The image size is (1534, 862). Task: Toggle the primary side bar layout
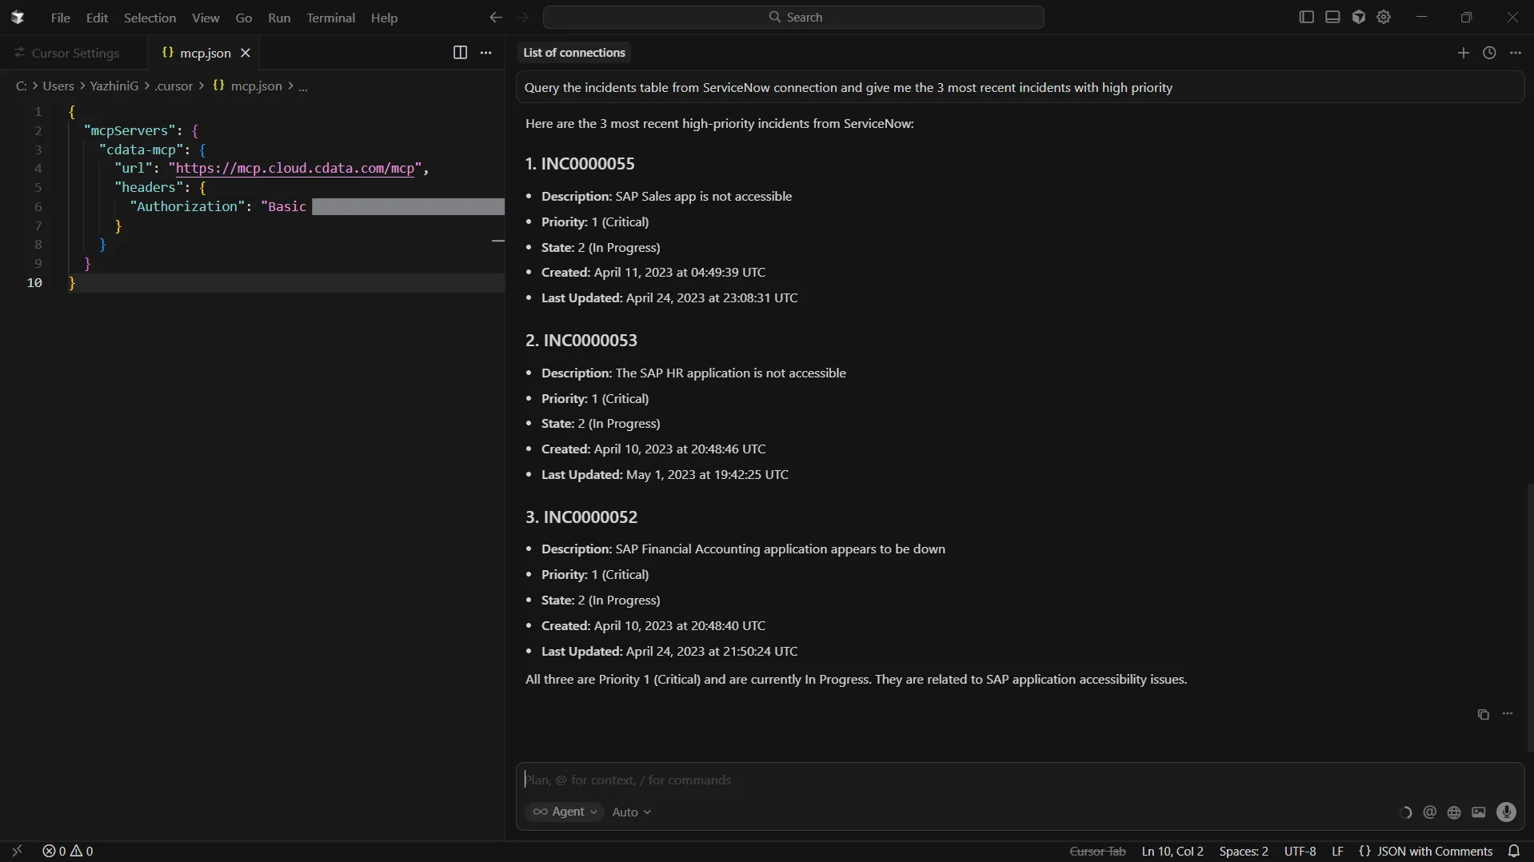pos(1307,18)
